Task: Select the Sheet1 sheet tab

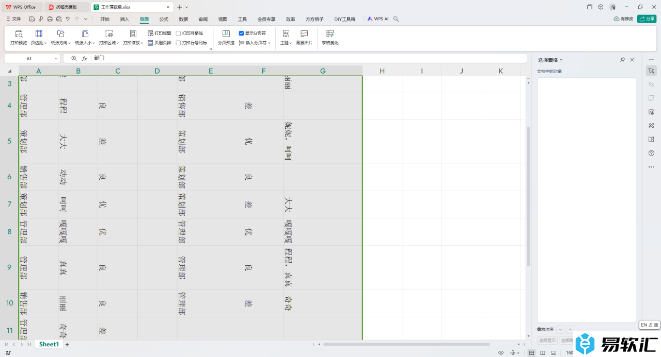Action: click(49, 344)
